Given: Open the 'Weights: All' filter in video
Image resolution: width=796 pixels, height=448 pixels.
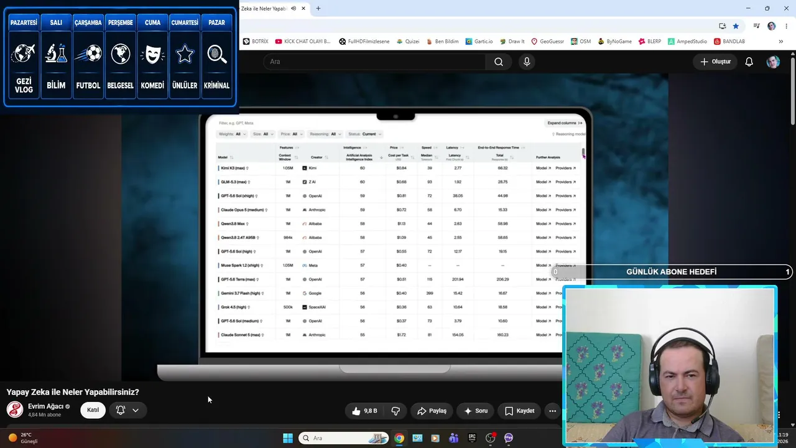Looking at the screenshot, I should pos(232,134).
